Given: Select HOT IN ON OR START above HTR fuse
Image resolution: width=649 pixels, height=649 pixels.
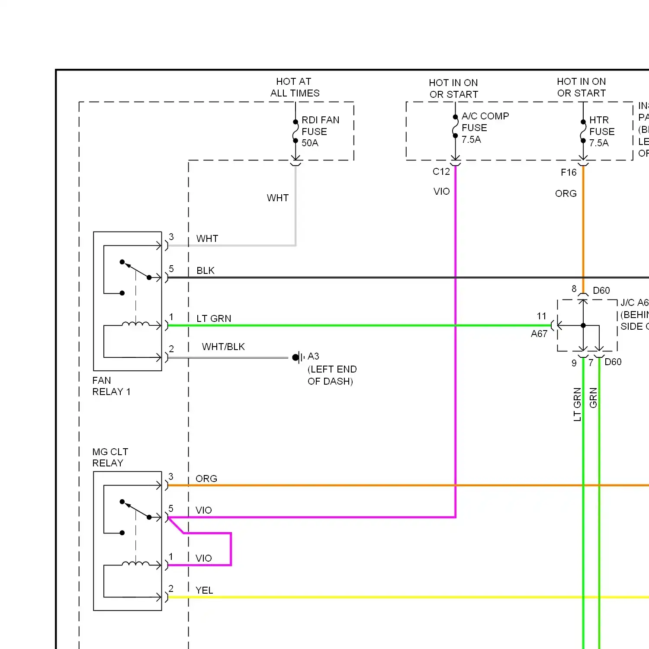Looking at the screenshot, I should click(x=582, y=87).
